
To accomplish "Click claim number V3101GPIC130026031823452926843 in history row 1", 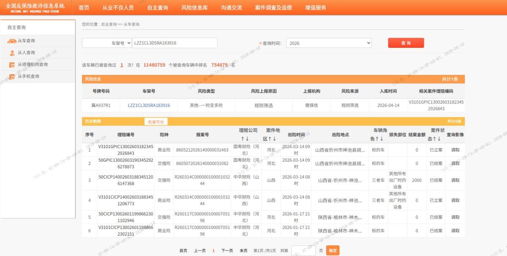I will click(126, 150).
